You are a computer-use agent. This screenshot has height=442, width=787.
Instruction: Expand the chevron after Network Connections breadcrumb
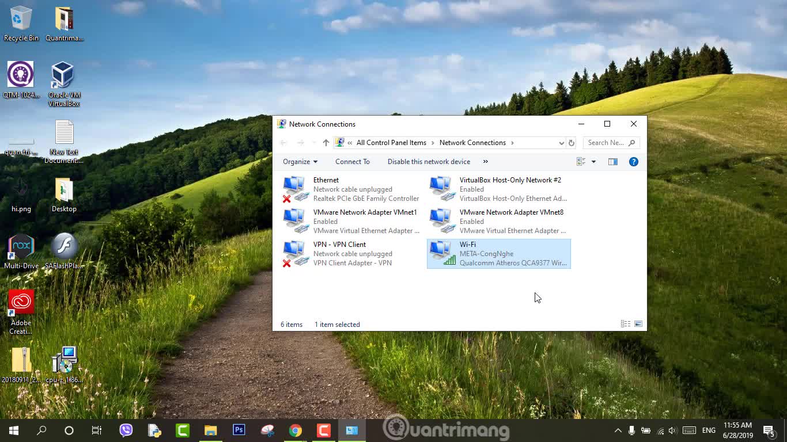pos(512,143)
